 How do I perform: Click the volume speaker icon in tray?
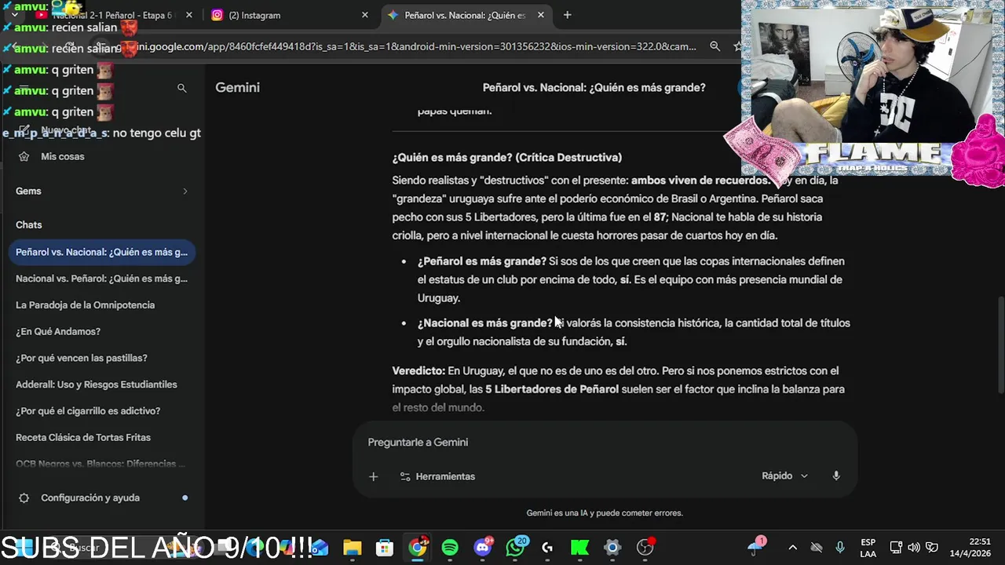pyautogui.click(x=914, y=548)
